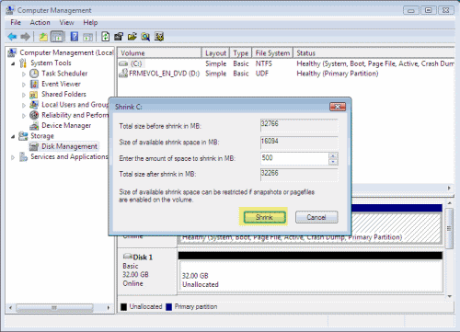The height and width of the screenshot is (332, 460).
Task: Open the Help menu
Action: click(90, 22)
